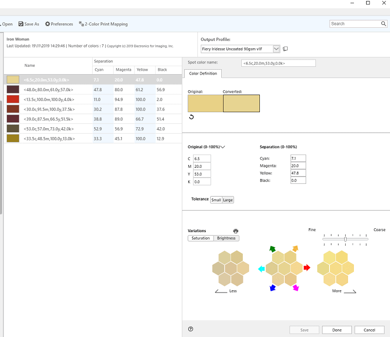Click the red arrow in variations
Image resolution: width=390 pixels, height=337 pixels.
(x=307, y=268)
